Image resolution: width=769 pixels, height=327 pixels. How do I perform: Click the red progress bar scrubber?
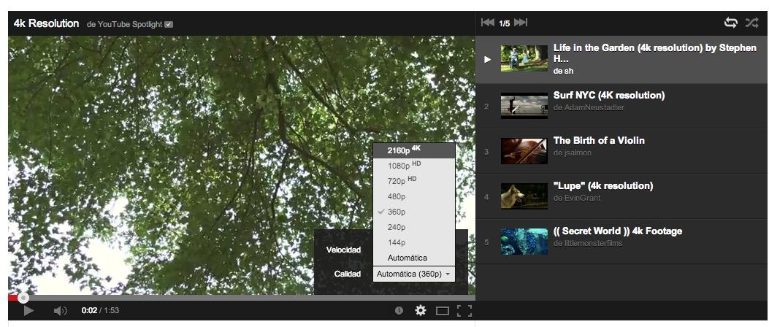pyautogui.click(x=23, y=298)
